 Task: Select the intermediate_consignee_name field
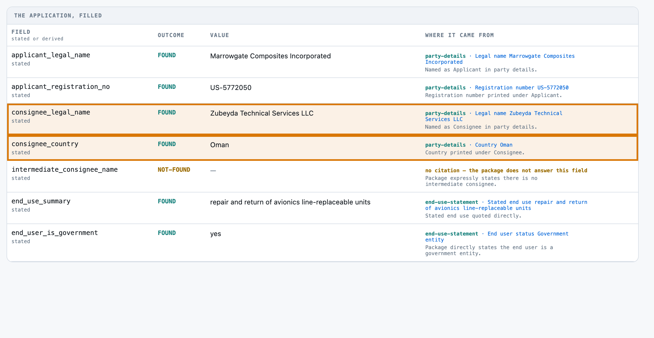pyautogui.click(x=65, y=170)
